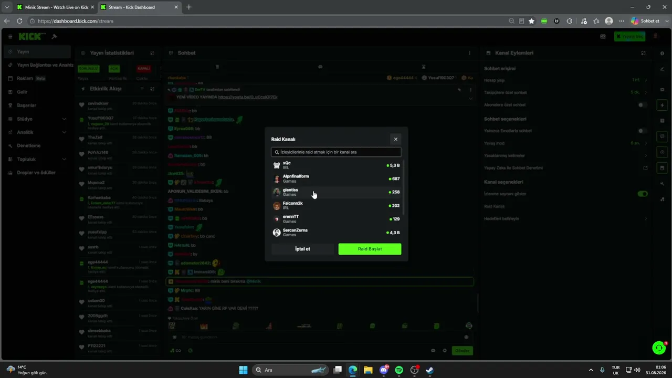Open Yasaklanmış kelimeler chevron
This screenshot has height=378, width=672.
[x=646, y=155]
